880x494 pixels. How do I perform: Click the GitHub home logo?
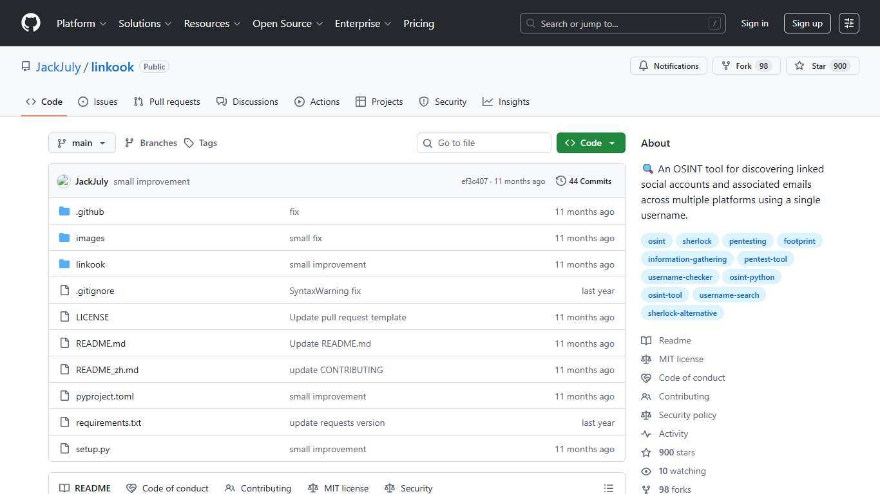[30, 23]
